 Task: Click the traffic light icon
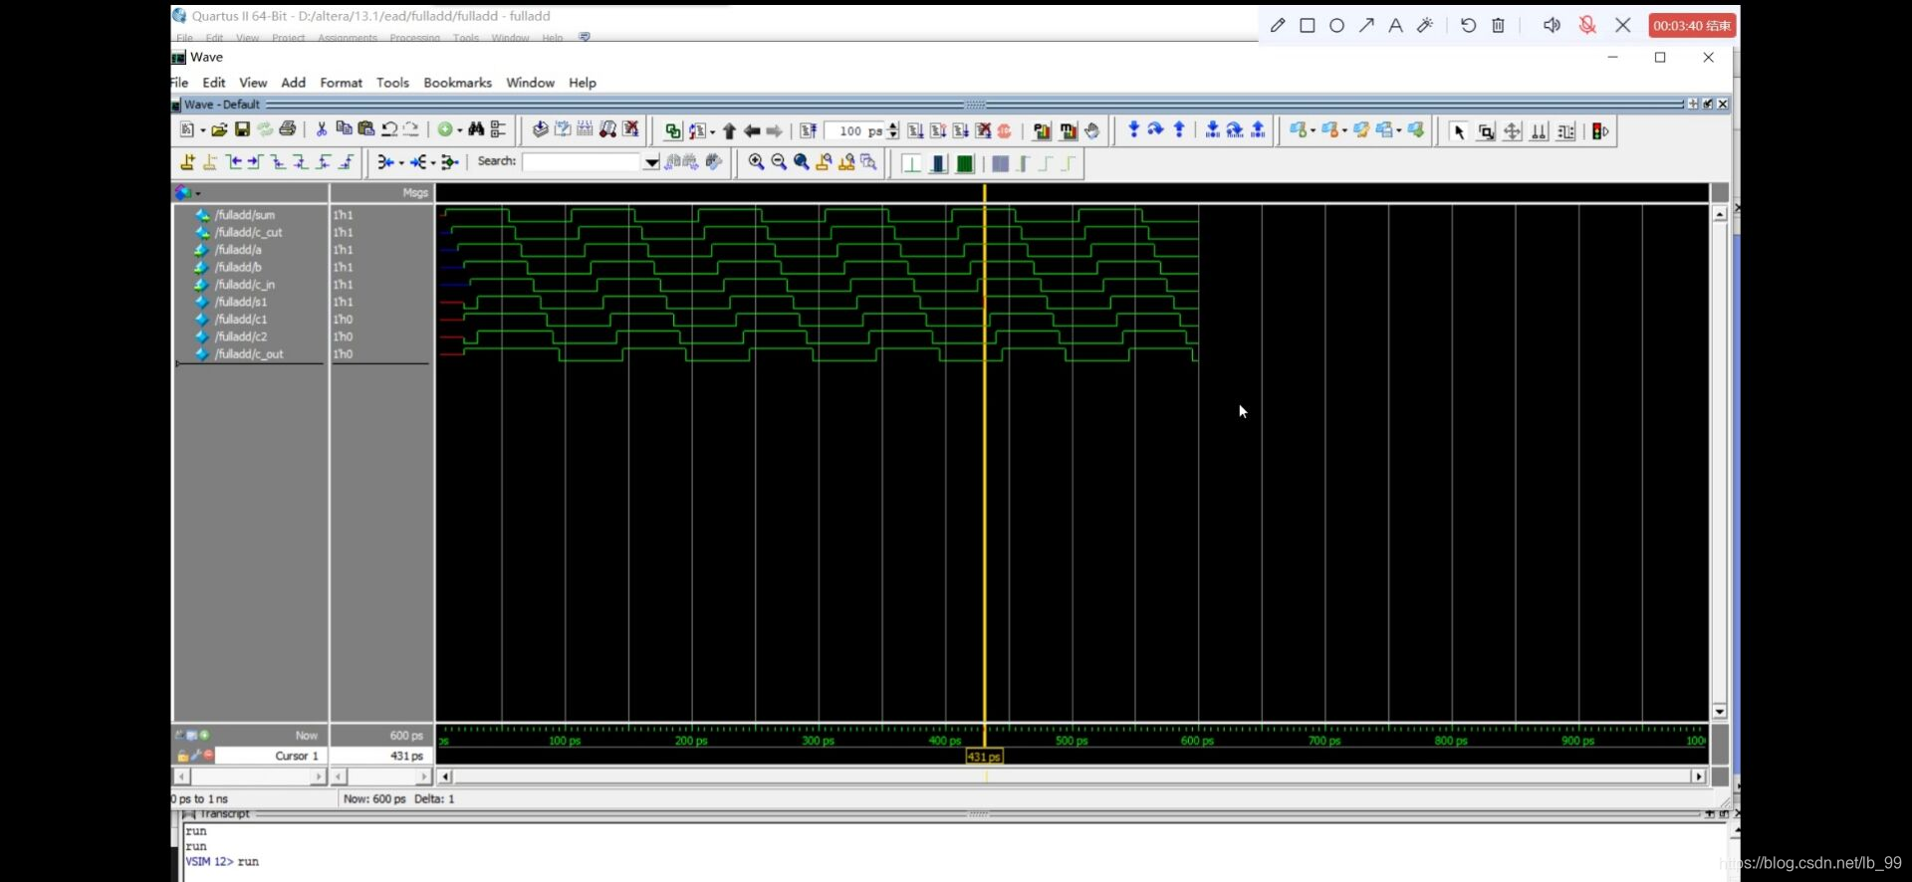[x=1600, y=131]
